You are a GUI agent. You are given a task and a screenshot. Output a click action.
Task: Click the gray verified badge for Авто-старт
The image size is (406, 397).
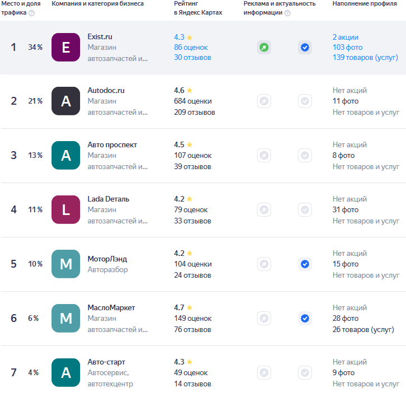(x=305, y=373)
